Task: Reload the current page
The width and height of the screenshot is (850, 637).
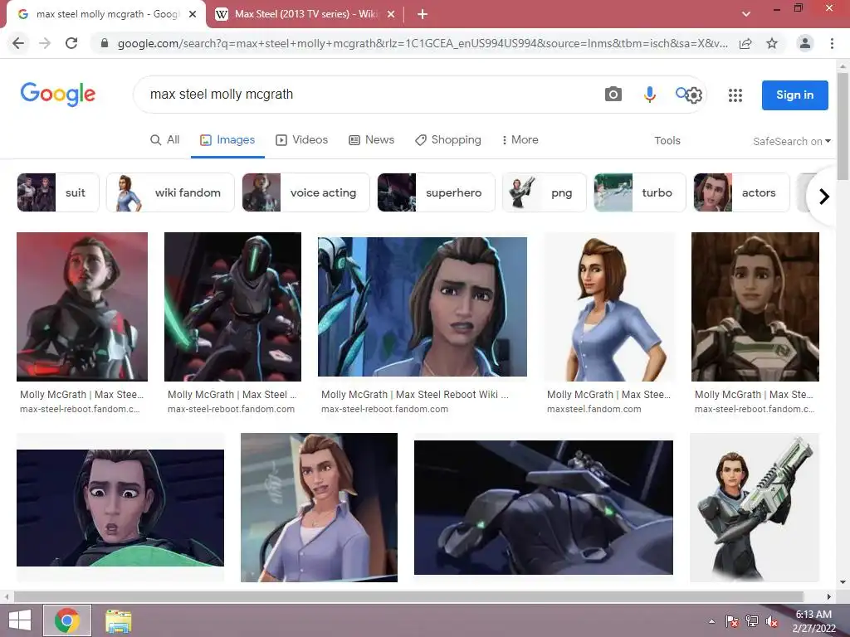Action: tap(71, 43)
